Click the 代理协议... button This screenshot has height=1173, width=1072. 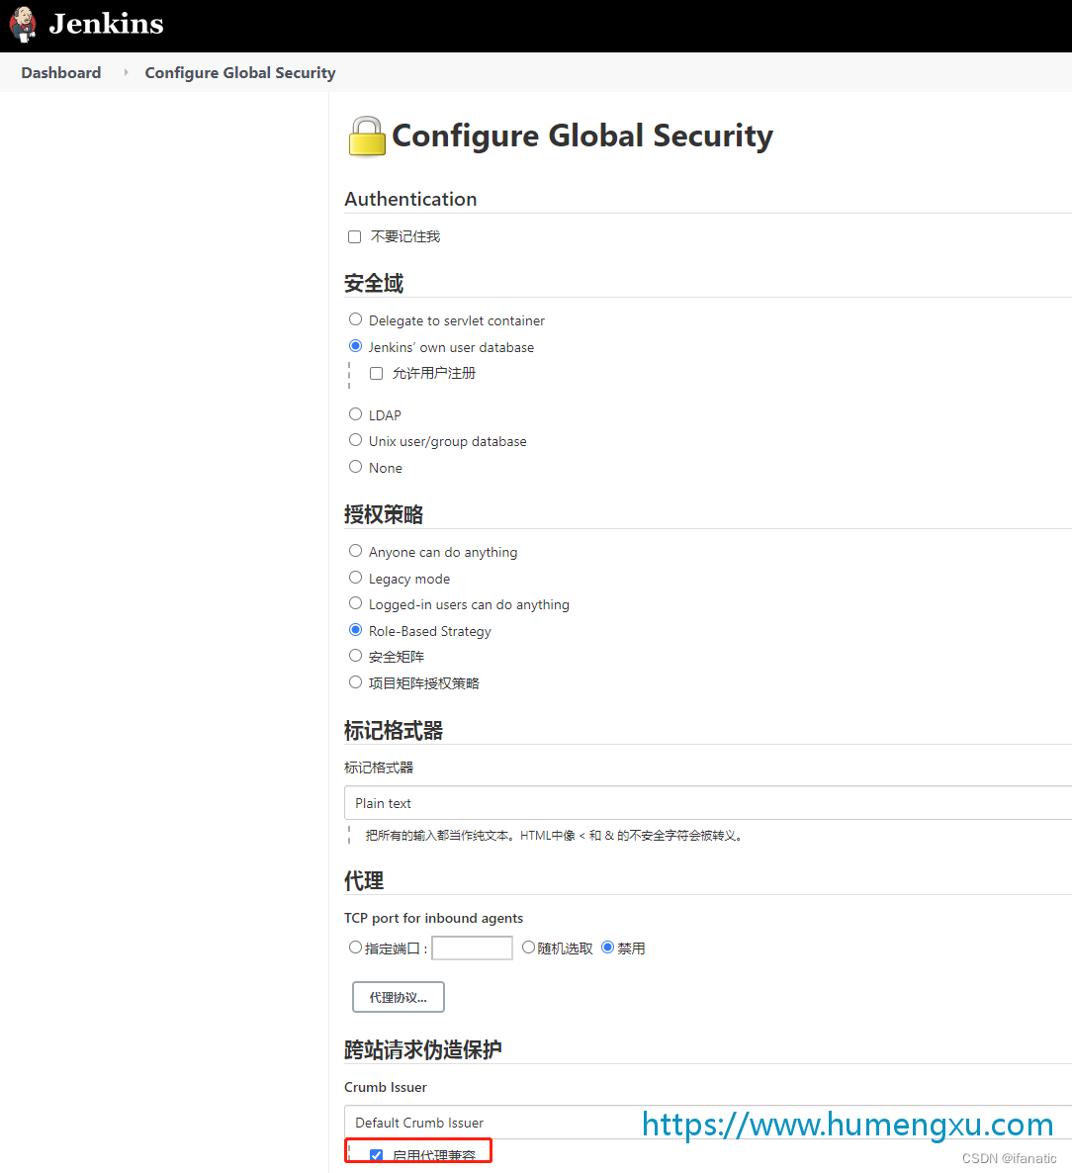398,997
